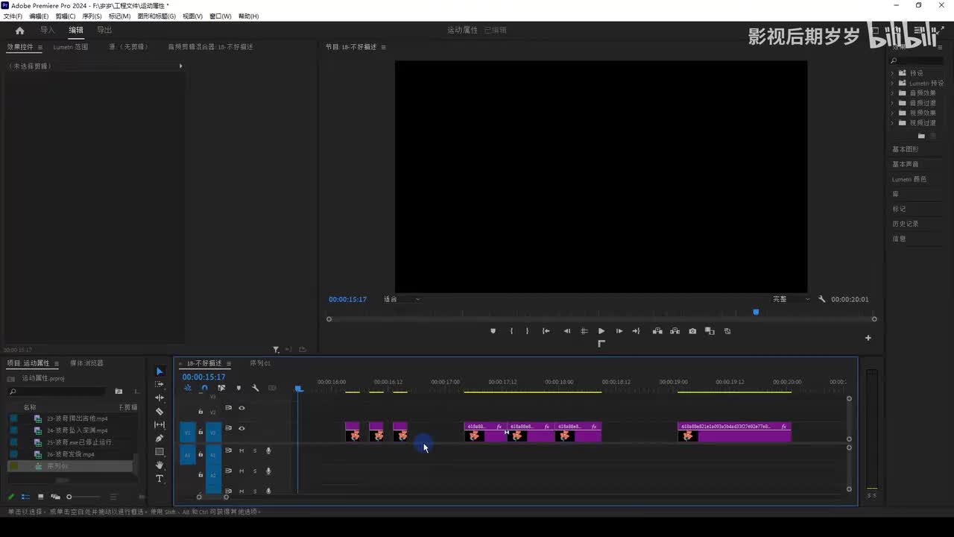Mark Out point in Program monitor
954x537 pixels.
(527, 331)
